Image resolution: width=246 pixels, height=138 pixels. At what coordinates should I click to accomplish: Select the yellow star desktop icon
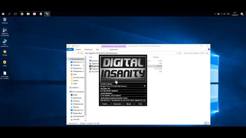(5, 53)
